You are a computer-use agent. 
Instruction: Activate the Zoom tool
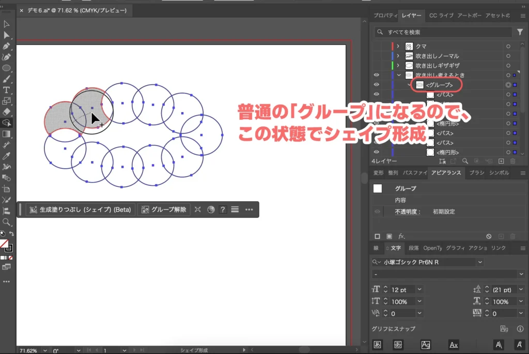[x=7, y=222]
